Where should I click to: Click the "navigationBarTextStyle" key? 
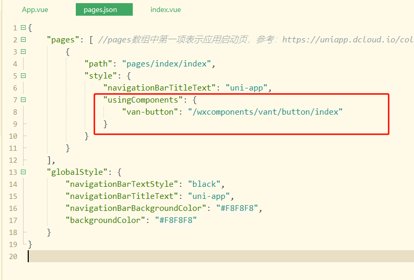122,184
